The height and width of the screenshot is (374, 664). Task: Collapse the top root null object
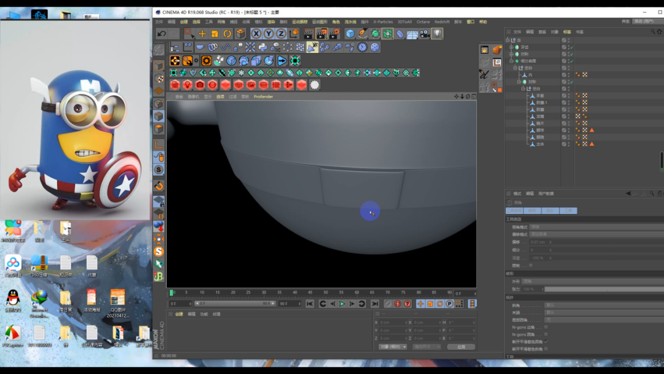pos(508,40)
